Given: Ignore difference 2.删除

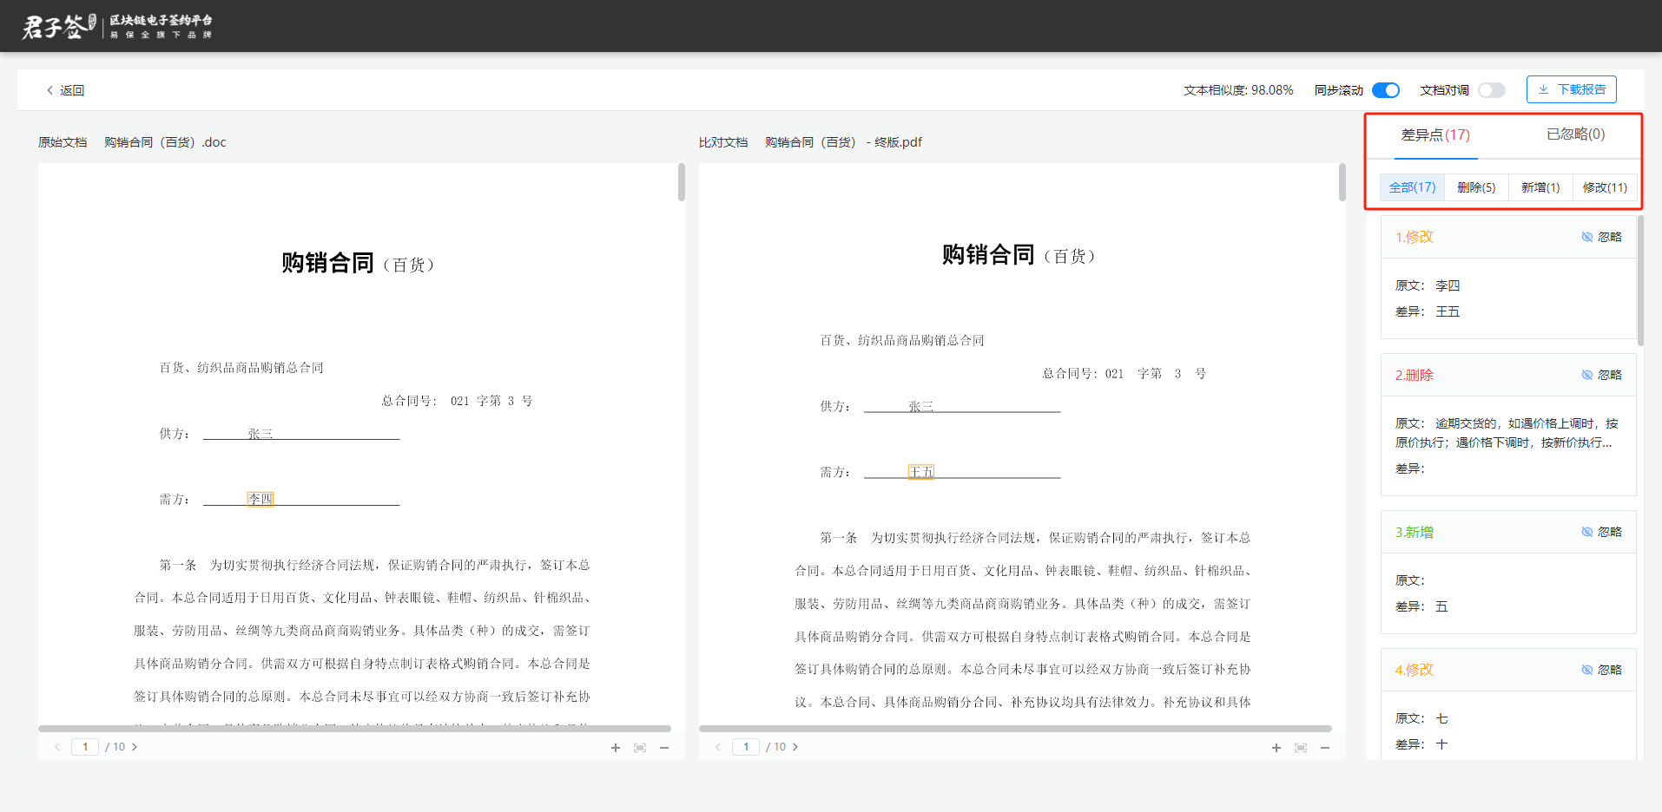Looking at the screenshot, I should point(1601,375).
